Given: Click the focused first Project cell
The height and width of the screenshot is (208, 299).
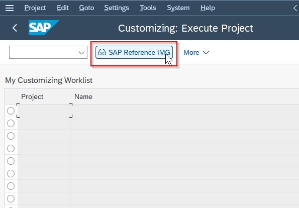Looking at the screenshot, I should point(44,111).
